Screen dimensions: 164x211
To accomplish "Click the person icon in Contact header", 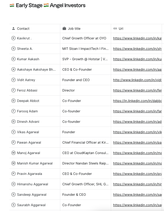I will [13, 29].
